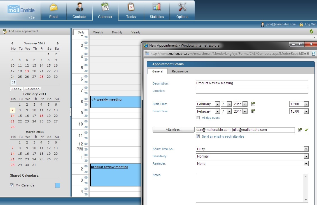Open the 13:00 start hour dropdown
This screenshot has width=317, height=205.
(306, 104)
